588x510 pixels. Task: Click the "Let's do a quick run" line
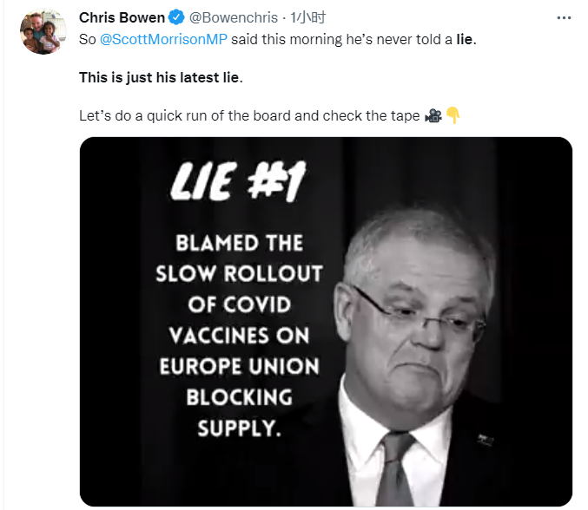[x=248, y=115]
